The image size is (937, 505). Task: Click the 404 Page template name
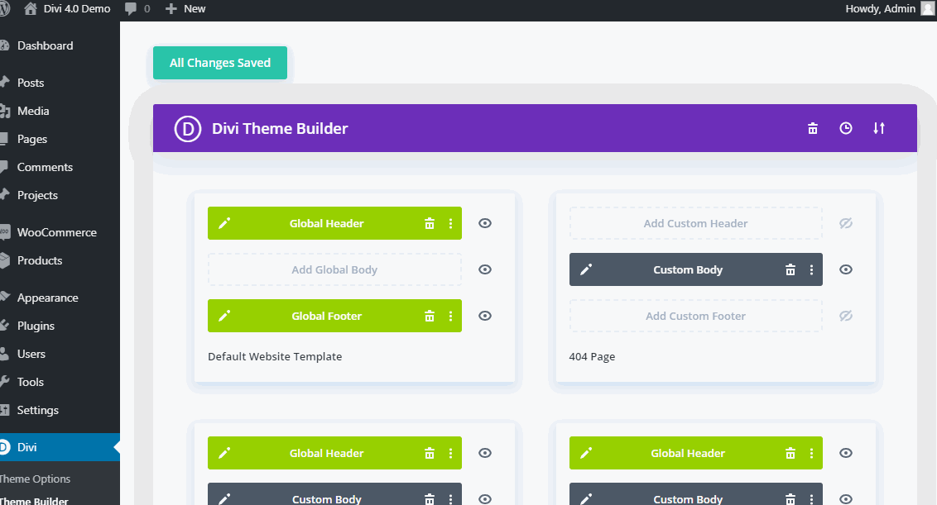592,356
